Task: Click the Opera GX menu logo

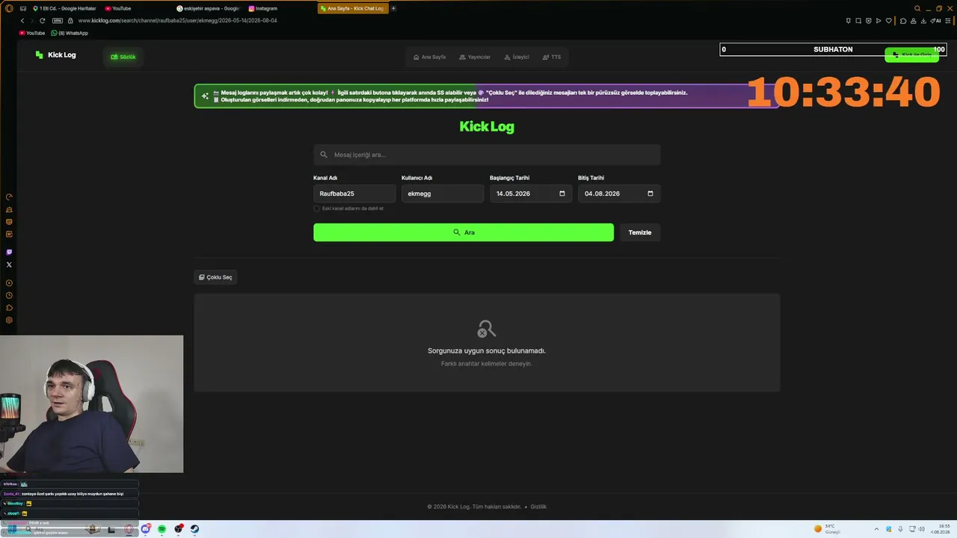Action: 9,8
